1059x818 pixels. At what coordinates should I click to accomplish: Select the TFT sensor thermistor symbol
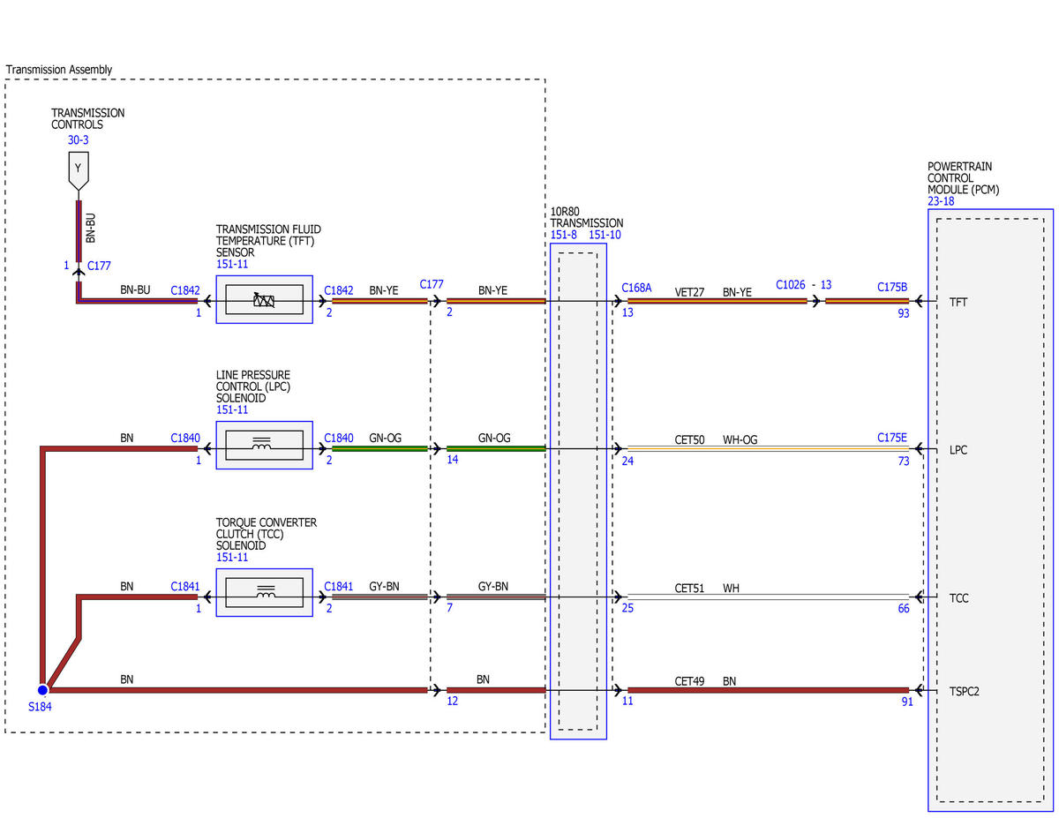(x=264, y=300)
